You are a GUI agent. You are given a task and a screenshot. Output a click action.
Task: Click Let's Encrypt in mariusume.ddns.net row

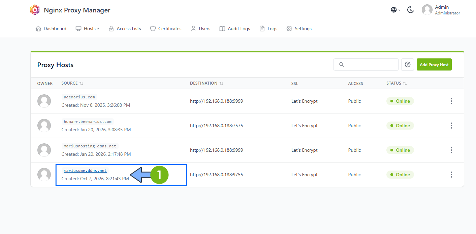pyautogui.click(x=305, y=175)
